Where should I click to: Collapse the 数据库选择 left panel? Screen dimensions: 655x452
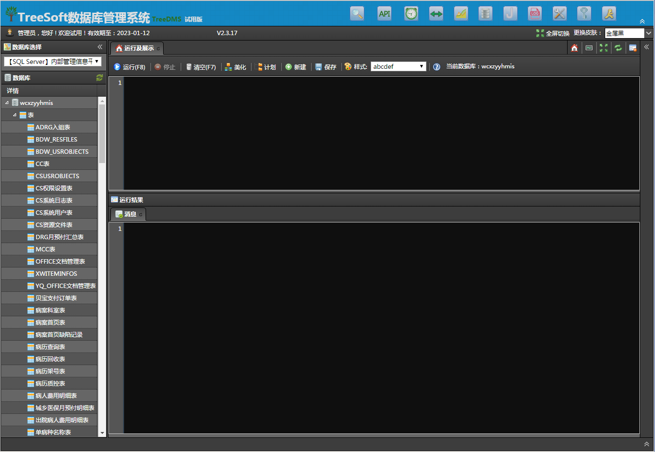click(100, 47)
